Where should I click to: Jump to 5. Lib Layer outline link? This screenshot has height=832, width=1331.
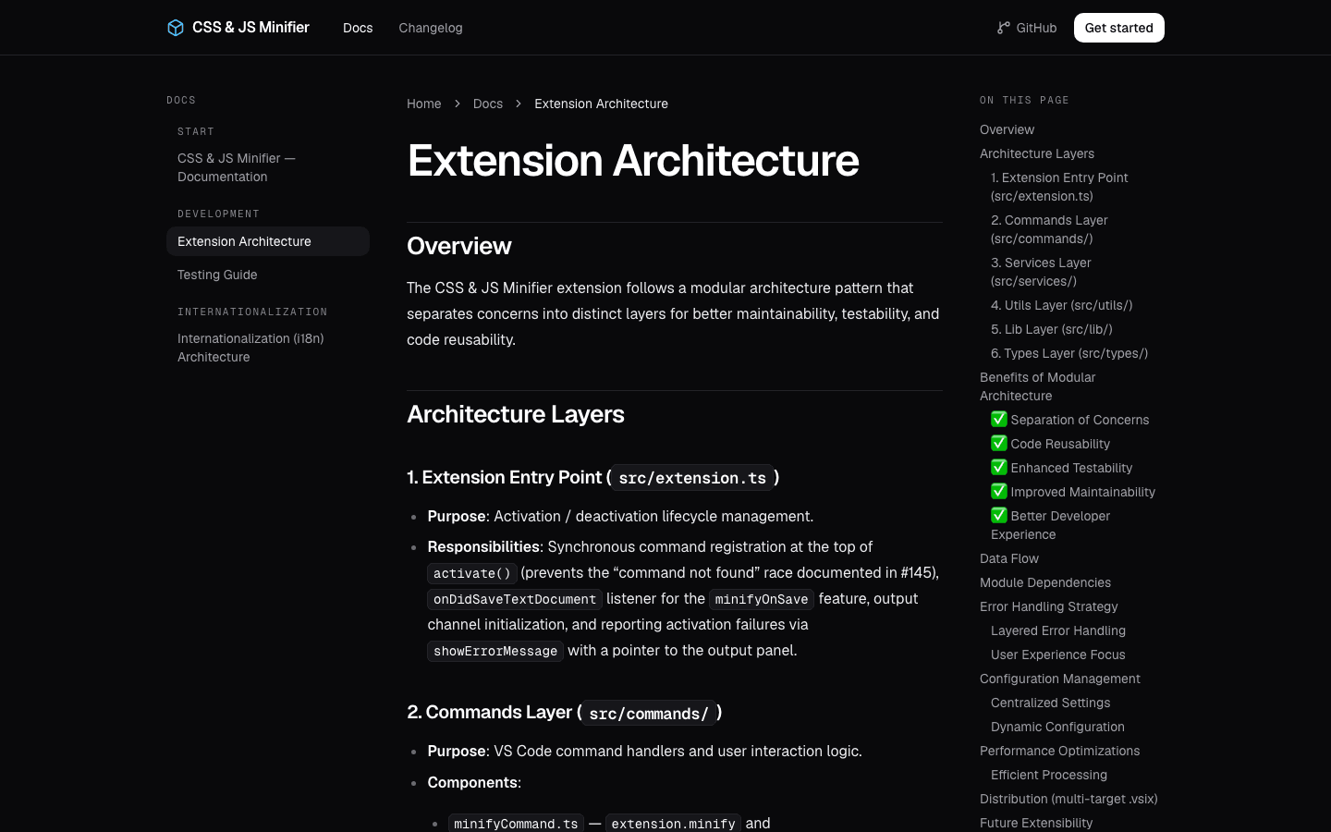click(x=1052, y=329)
